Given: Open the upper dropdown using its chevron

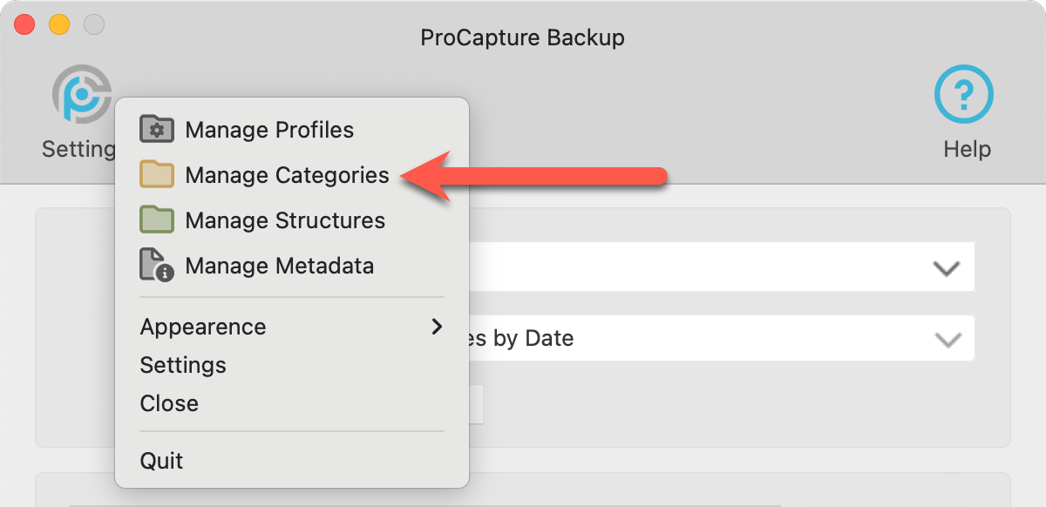Looking at the screenshot, I should [946, 267].
